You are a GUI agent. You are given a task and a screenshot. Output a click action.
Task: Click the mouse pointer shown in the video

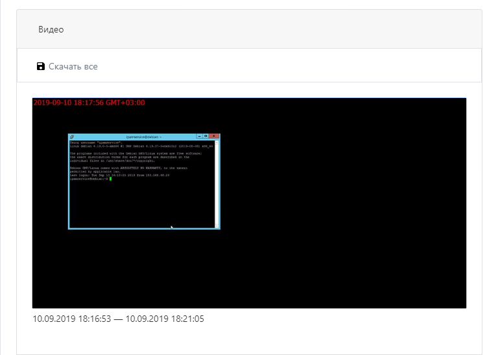pyautogui.click(x=171, y=227)
